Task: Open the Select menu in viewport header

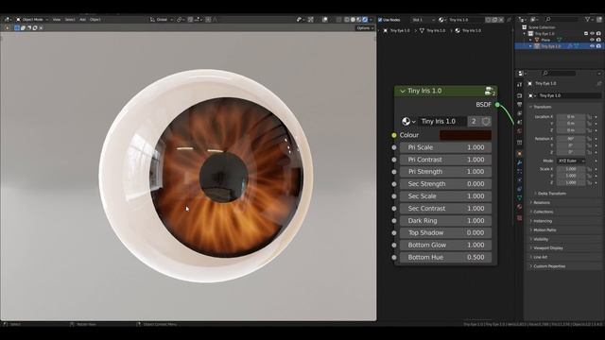Action: coord(70,19)
